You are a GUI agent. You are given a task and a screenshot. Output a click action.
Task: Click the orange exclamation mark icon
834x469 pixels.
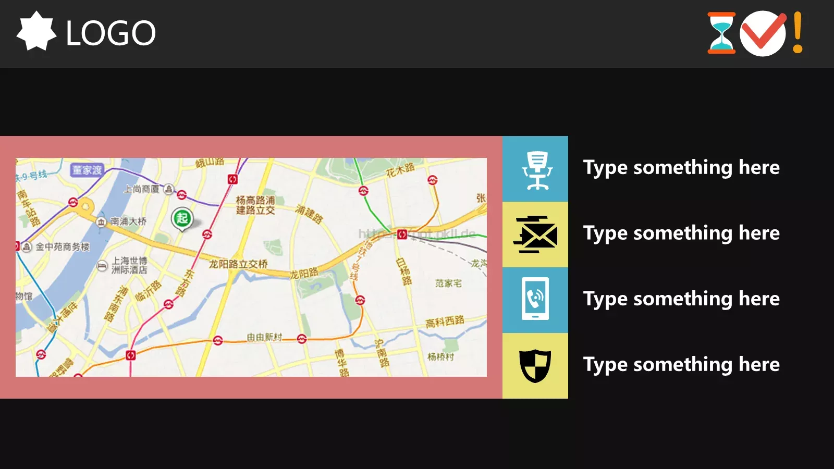(x=798, y=32)
